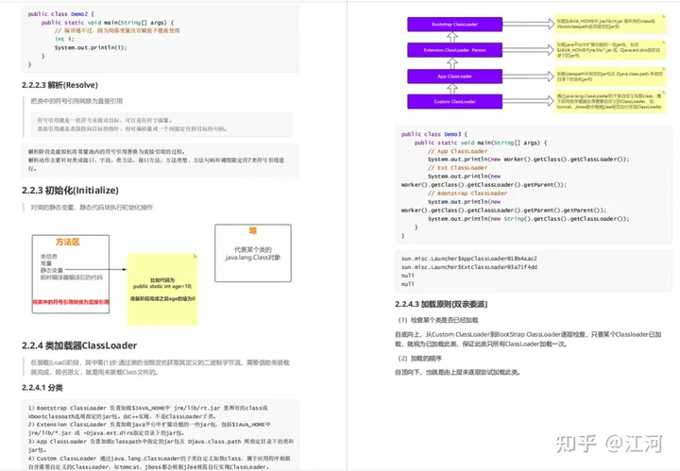Image resolution: width=680 pixels, height=471 pixels.
Task: Click the quote "对类的静态变量，静态代码块执行初始化操作"
Action: [x=92, y=208]
